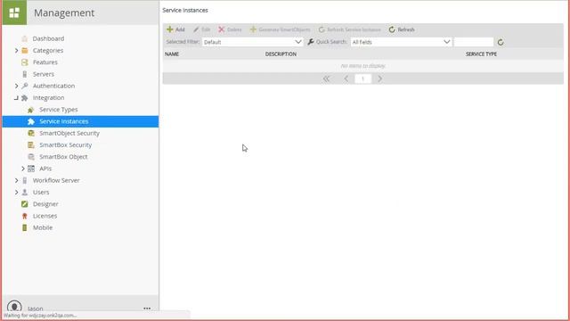Click the Integration puzzle icon
570x321 pixels.
point(24,98)
